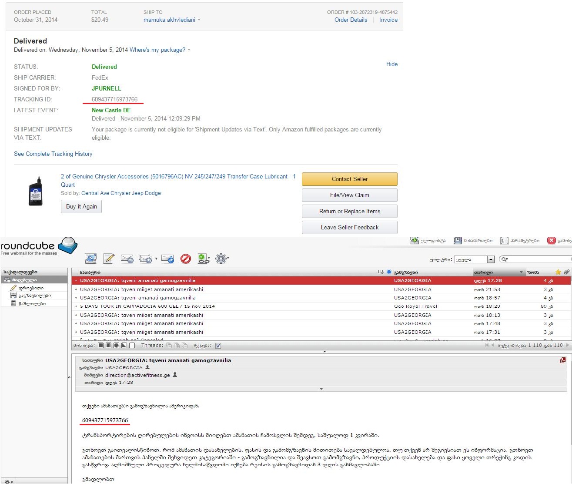Click the Buy it Again button
The image size is (572, 484).
81,207
